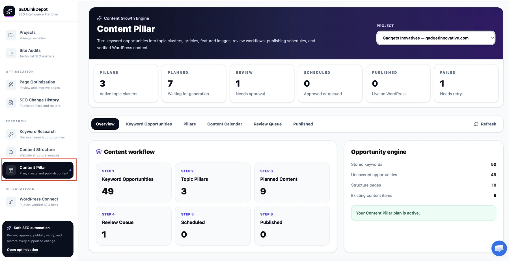Viewport: 509px width, 261px height.
Task: Click the Failed stat card
Action: coord(466,84)
